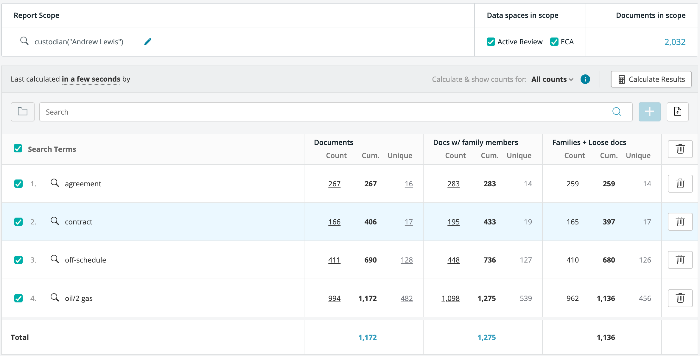Click off-schedule cumulative value 690

(x=371, y=260)
